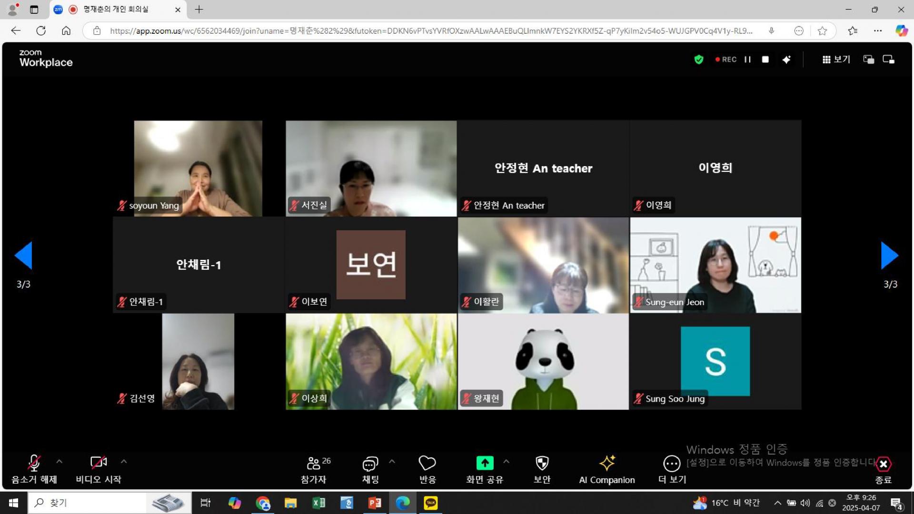Image resolution: width=914 pixels, height=514 pixels.
Task: Expand chat options chevron beside 채팅
Action: pyautogui.click(x=392, y=461)
